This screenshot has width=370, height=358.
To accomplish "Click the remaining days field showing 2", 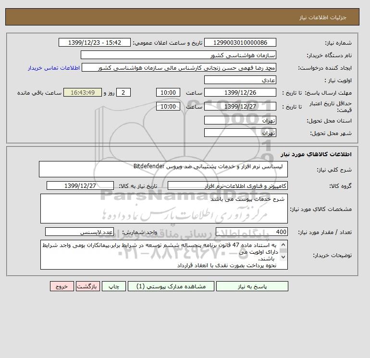I will coord(123,93).
